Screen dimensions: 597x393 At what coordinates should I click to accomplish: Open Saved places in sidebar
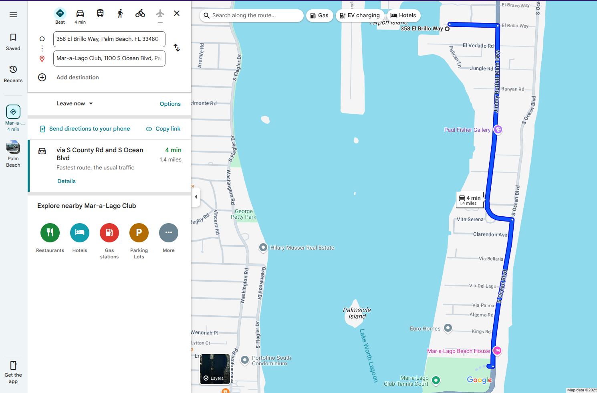point(13,42)
